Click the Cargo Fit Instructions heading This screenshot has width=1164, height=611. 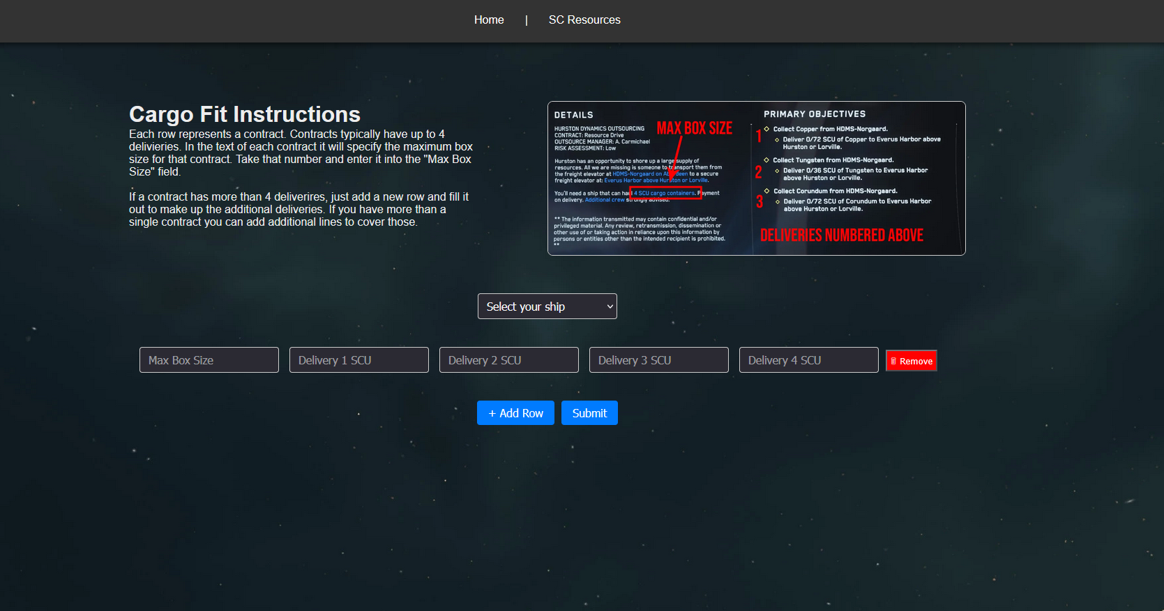point(245,114)
